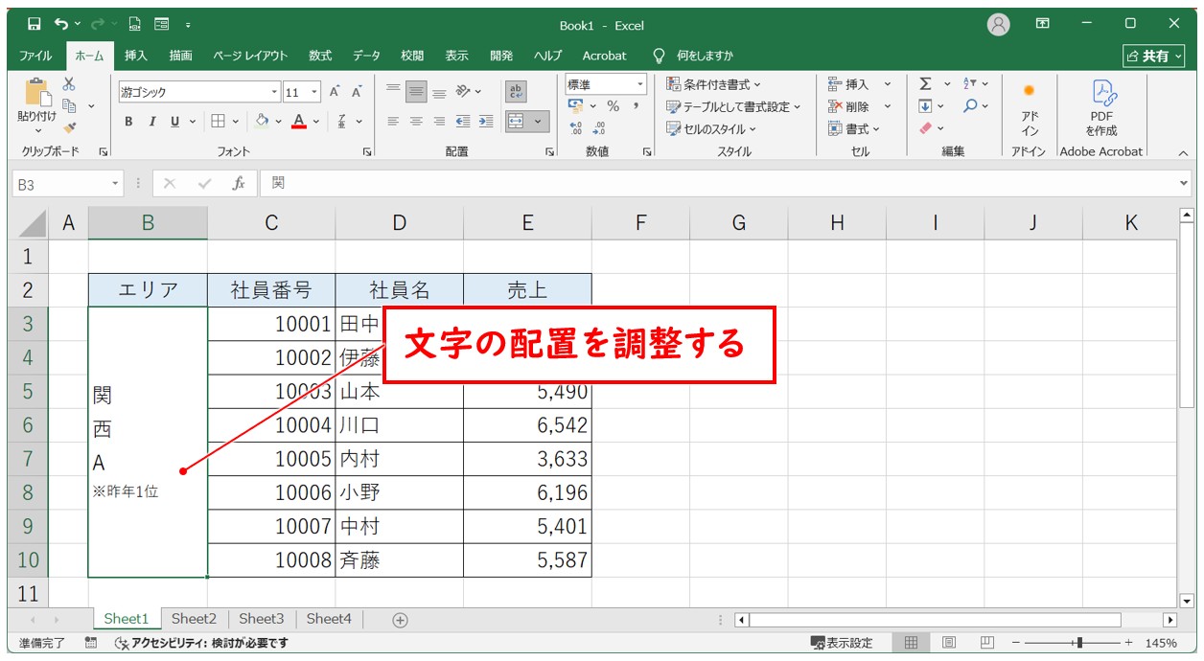The height and width of the screenshot is (661, 1204).
Task: Open the font name dropdown 游ゴシック
Action: pos(274,92)
